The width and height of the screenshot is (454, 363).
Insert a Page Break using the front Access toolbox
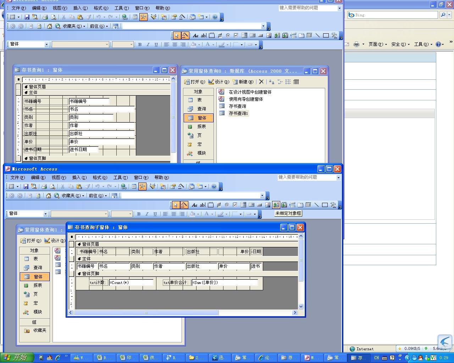tap(292, 205)
